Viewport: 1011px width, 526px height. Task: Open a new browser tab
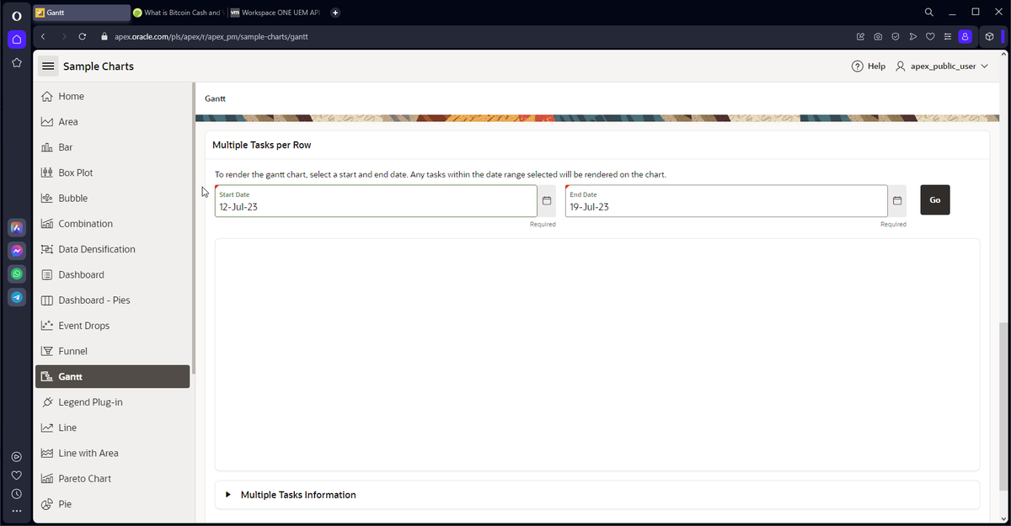click(335, 13)
